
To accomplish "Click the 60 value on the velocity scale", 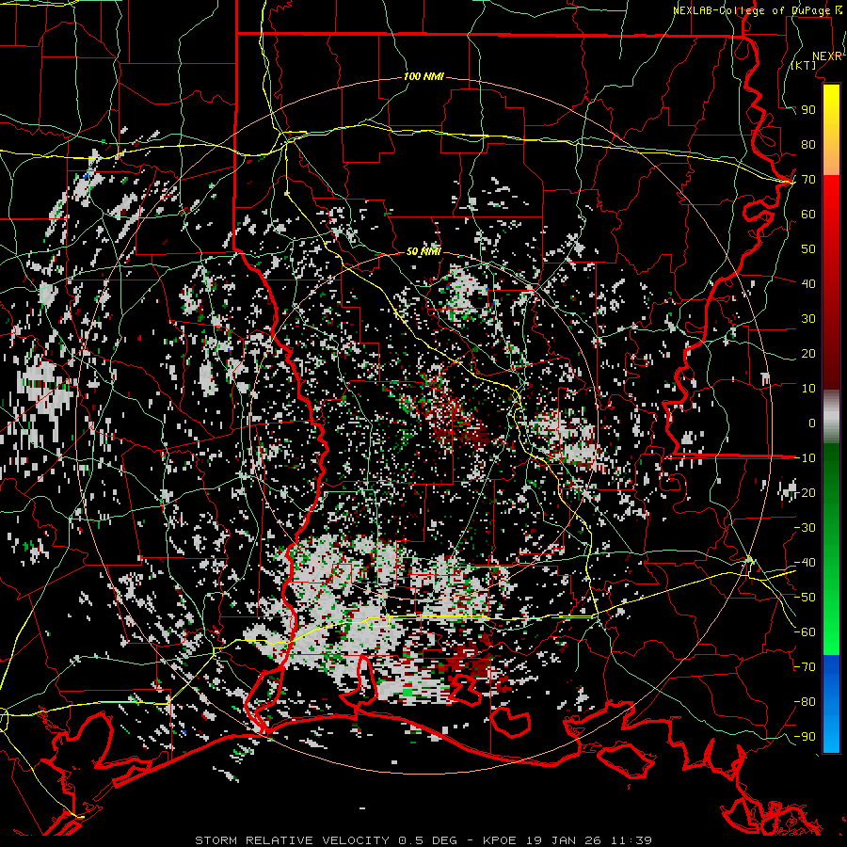I will pos(808,215).
